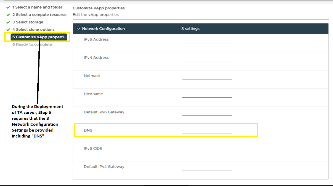
Task: Click the IPv6 CIDR input field
Action: coord(207,149)
